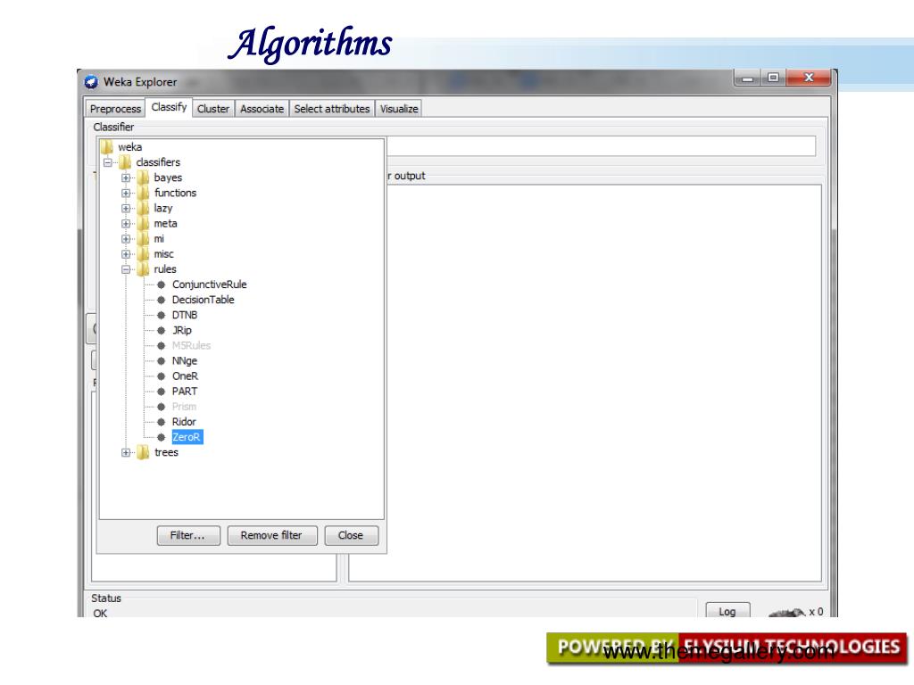Close the Weka Explorer window
Viewport: 914px width, 685px height.
(809, 78)
